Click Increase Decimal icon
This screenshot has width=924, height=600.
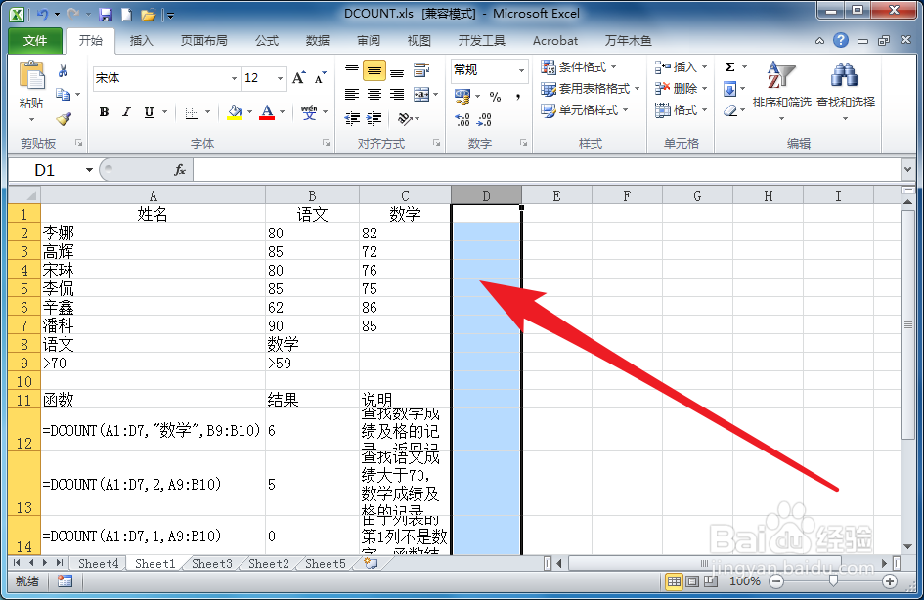click(x=462, y=119)
